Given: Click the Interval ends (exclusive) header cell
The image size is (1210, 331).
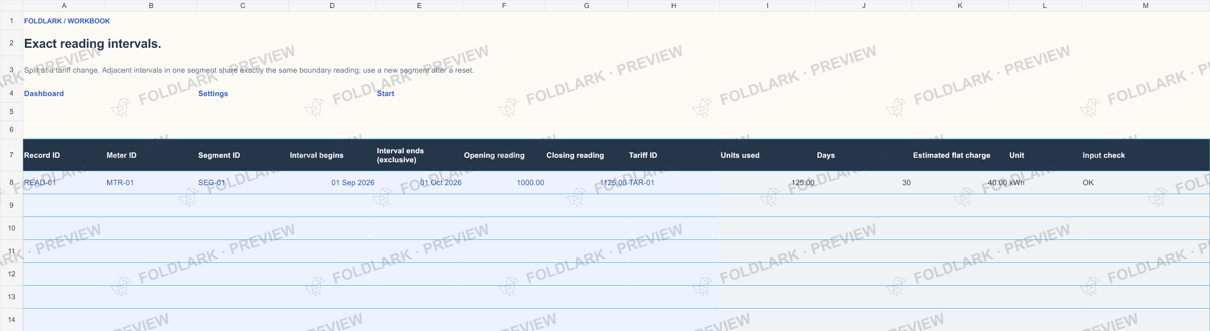Looking at the screenshot, I should 419,155.
